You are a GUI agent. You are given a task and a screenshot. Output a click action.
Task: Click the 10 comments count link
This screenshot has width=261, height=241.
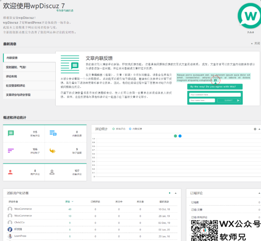(70, 216)
